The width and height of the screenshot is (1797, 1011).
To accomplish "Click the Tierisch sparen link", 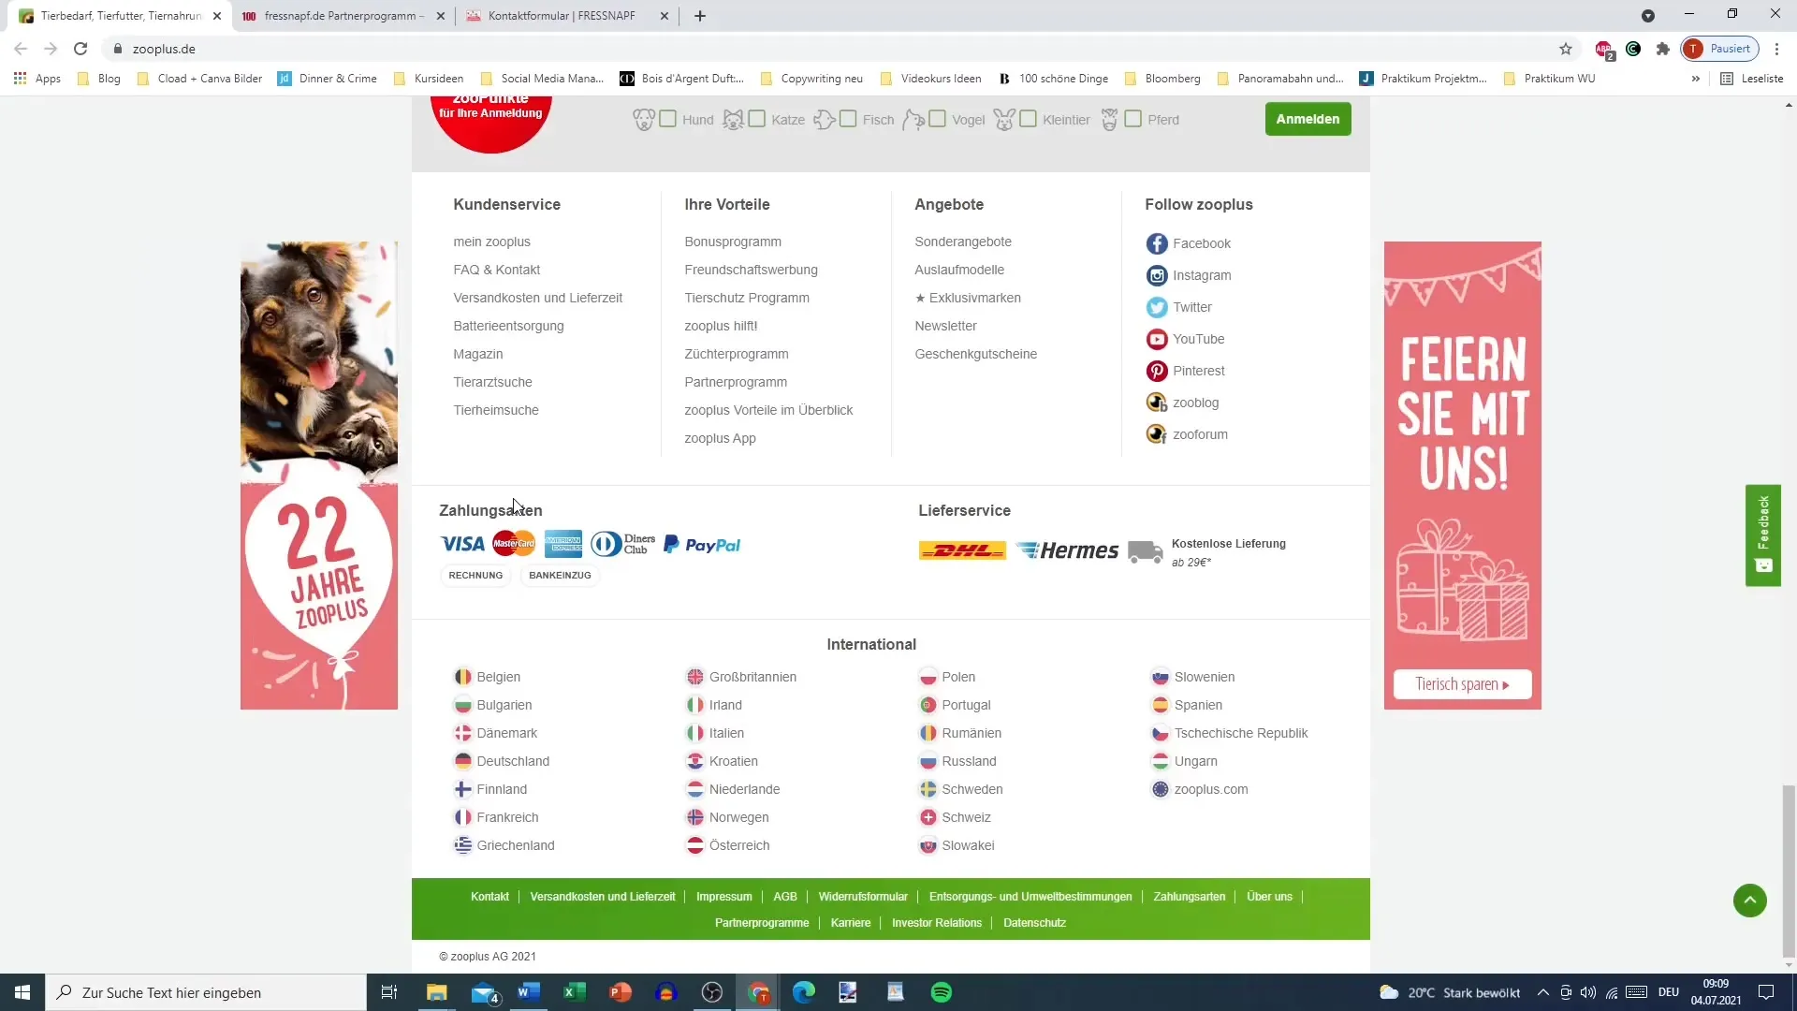I will [1463, 684].
